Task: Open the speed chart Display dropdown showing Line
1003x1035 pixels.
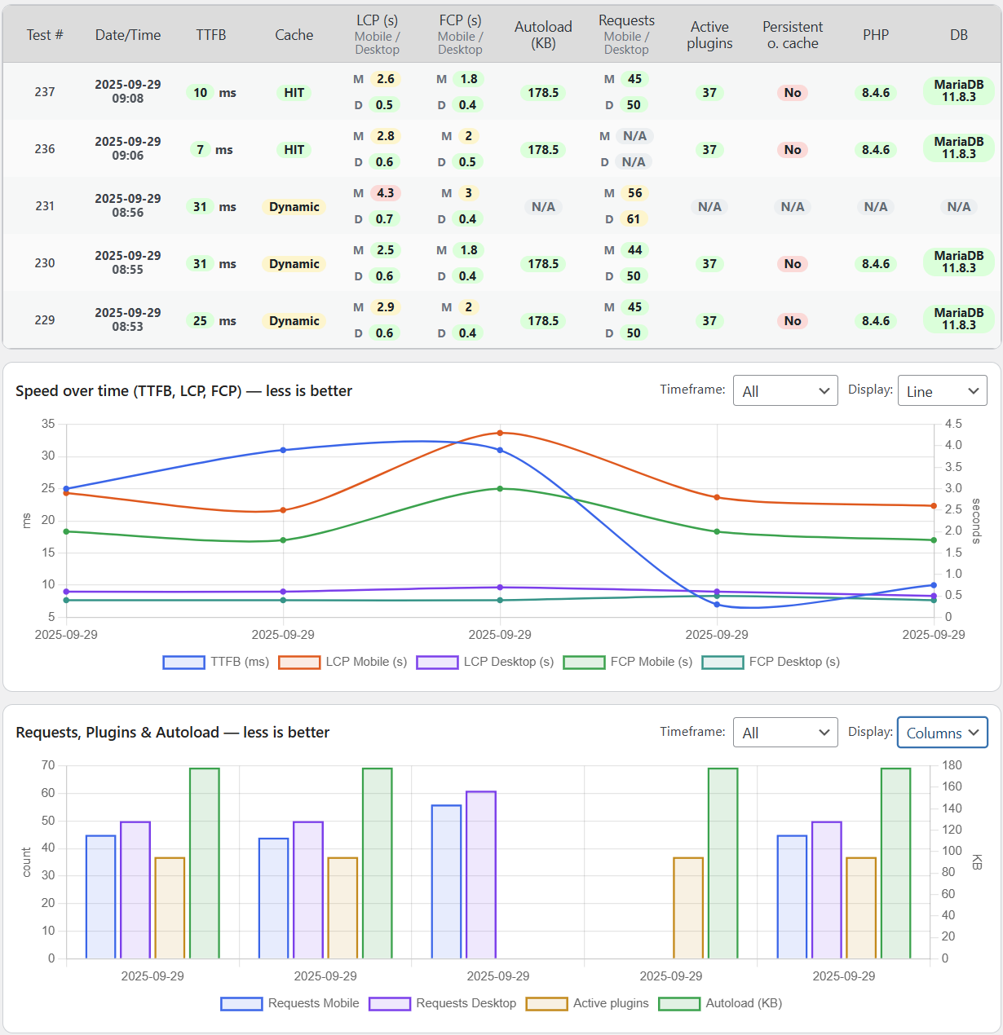Action: (x=942, y=391)
